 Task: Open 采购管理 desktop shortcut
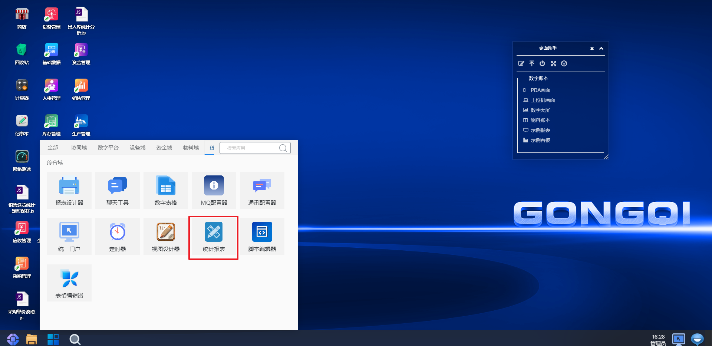[x=22, y=267]
